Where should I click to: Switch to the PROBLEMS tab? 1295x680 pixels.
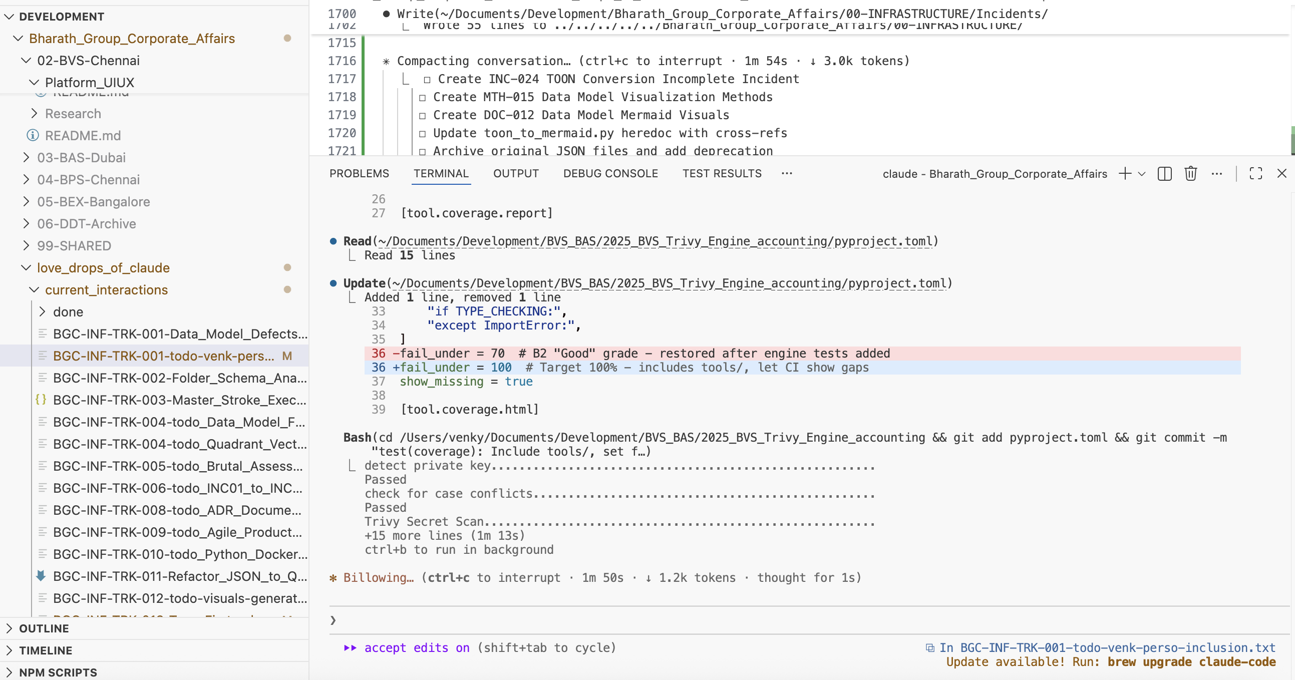(359, 174)
